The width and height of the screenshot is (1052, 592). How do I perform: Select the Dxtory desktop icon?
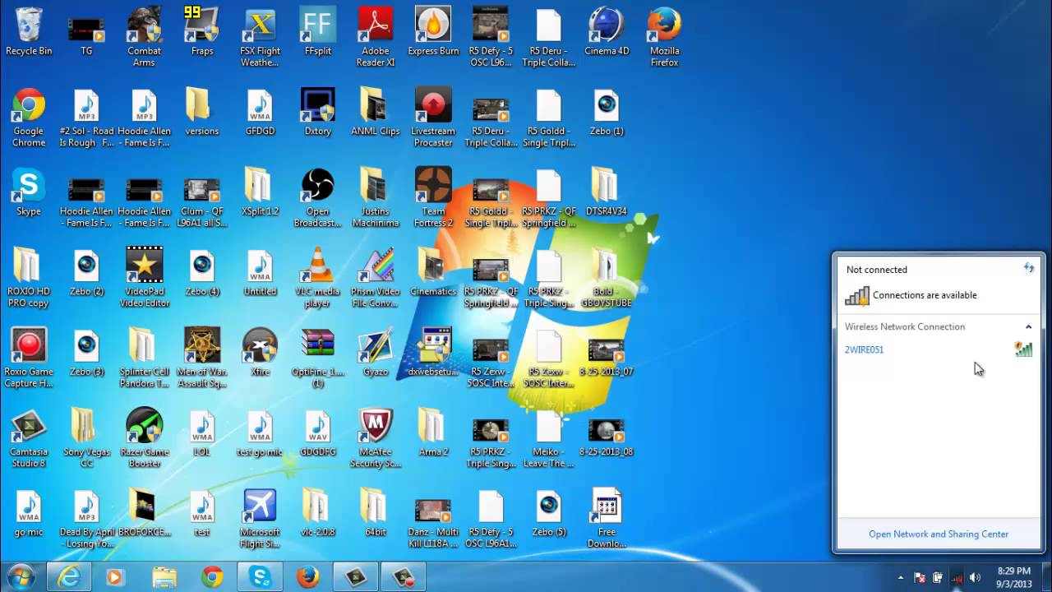317,113
